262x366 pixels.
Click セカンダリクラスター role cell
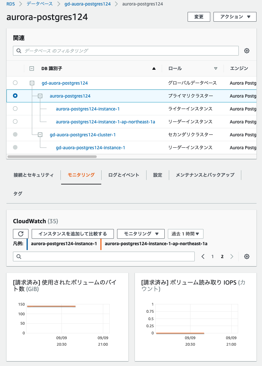(x=191, y=134)
